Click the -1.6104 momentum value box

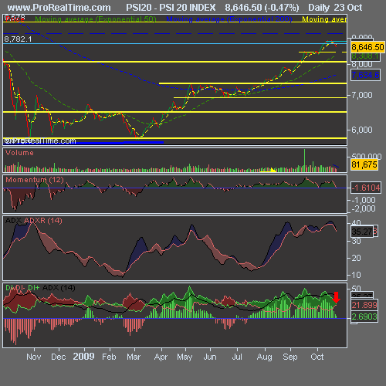click(x=366, y=188)
